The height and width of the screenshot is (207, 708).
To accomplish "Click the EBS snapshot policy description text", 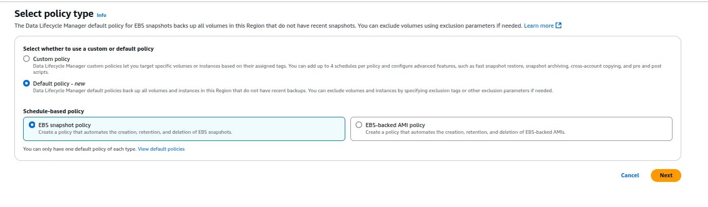I will tap(135, 132).
